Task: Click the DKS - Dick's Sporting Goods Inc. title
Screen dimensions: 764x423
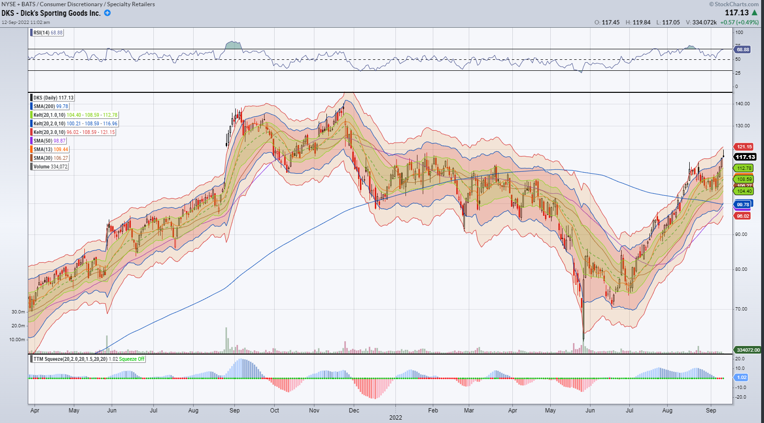Action: tap(51, 13)
